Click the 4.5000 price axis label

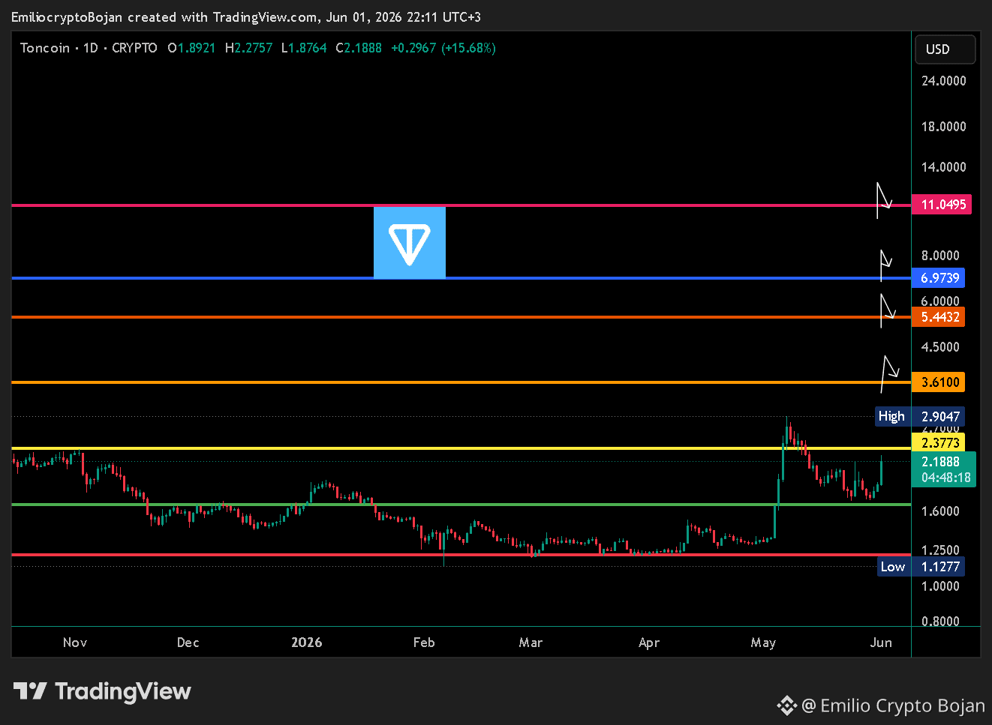click(941, 347)
